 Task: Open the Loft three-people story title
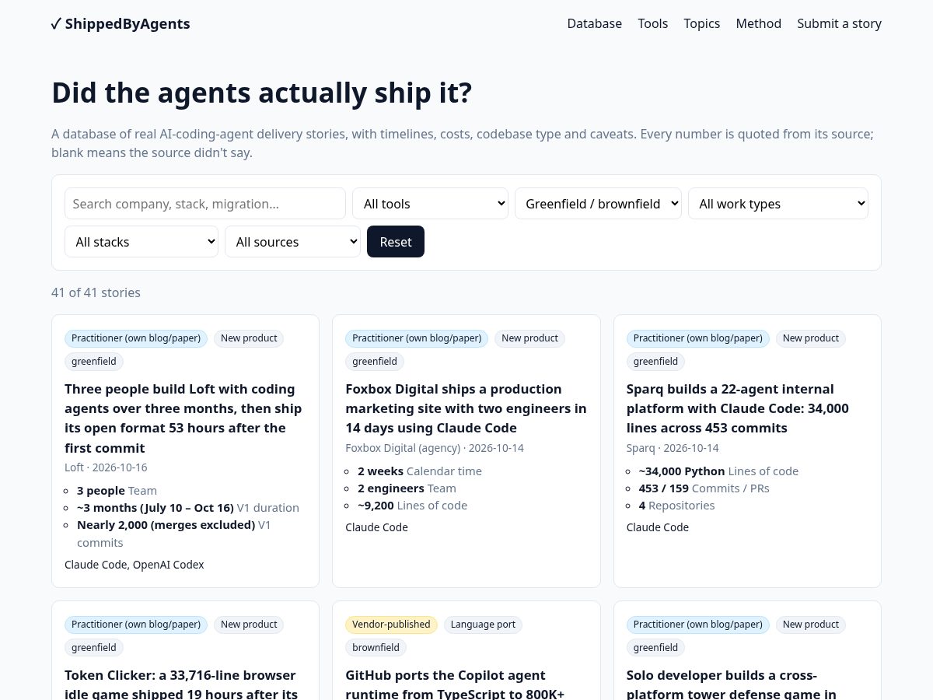(185, 418)
